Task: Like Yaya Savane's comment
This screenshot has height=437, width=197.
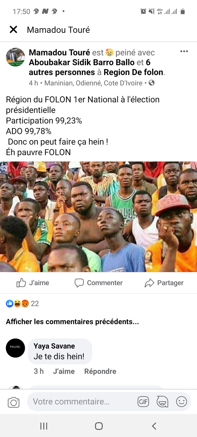Action: [64, 371]
